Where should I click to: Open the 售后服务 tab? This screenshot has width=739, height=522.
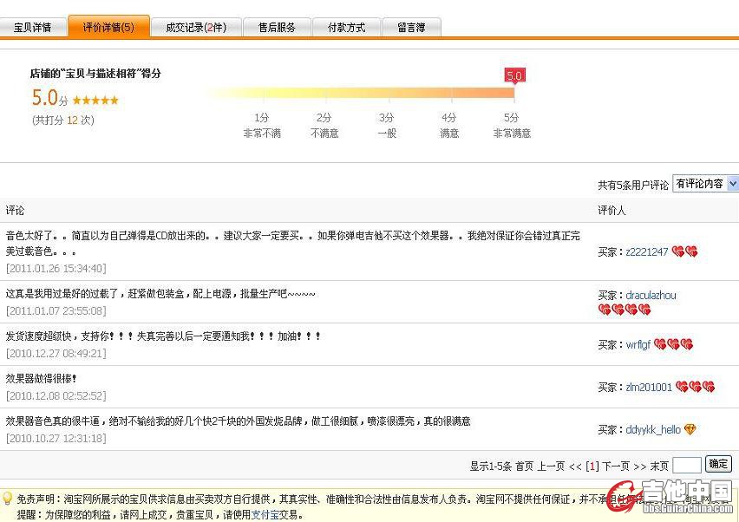point(277,28)
